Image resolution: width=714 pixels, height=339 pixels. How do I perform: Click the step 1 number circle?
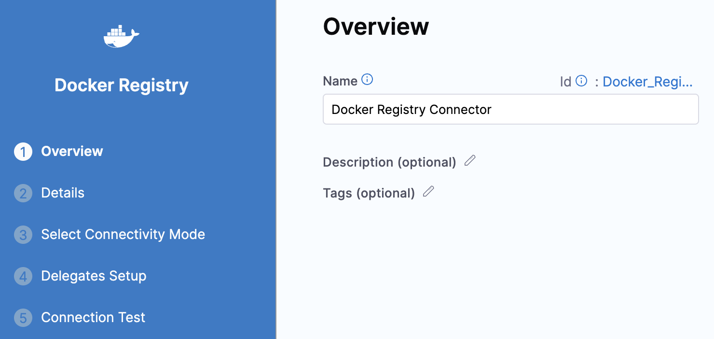(23, 152)
